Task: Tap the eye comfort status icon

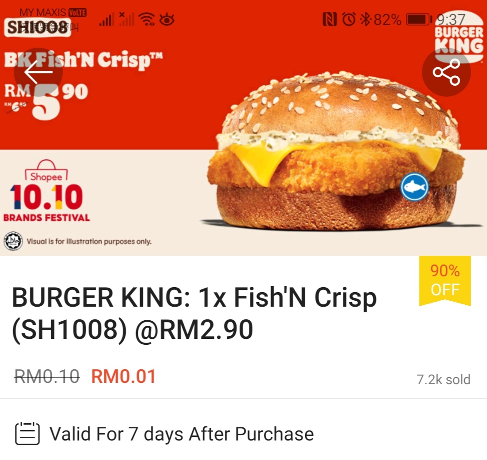Action: pyautogui.click(x=167, y=20)
